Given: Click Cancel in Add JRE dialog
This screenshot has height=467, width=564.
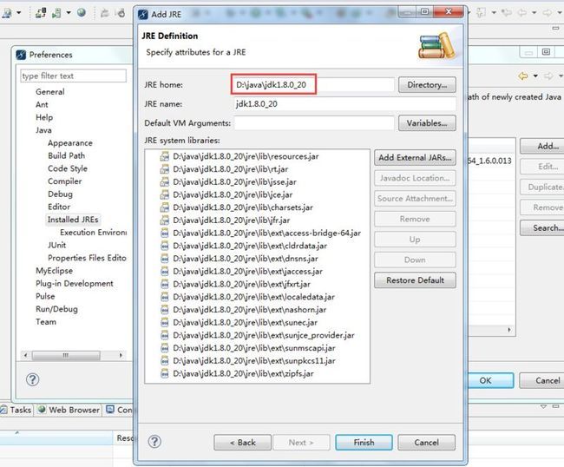Looking at the screenshot, I should click(x=426, y=443).
